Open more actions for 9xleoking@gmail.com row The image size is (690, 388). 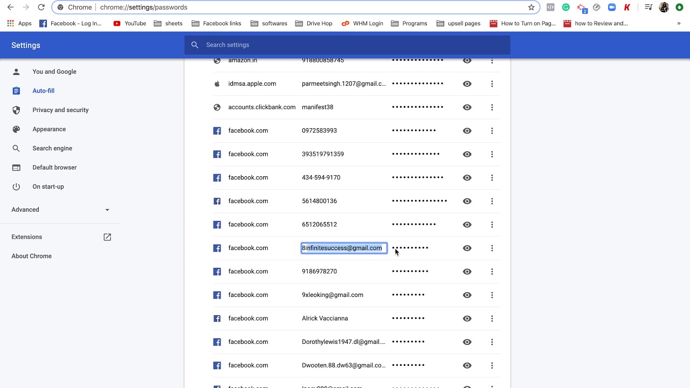492,295
